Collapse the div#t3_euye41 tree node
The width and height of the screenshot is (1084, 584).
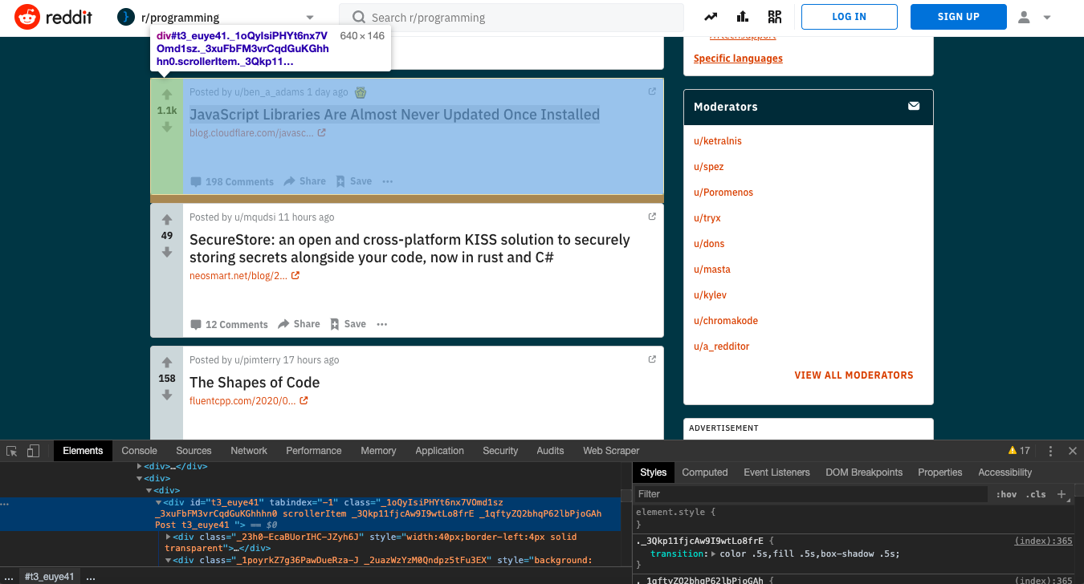157,502
